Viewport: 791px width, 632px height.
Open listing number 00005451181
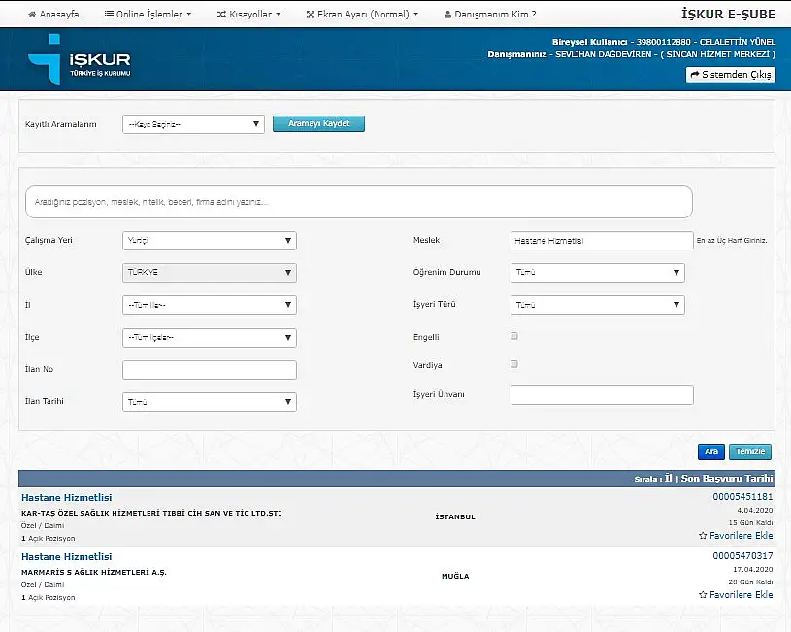pos(742,497)
